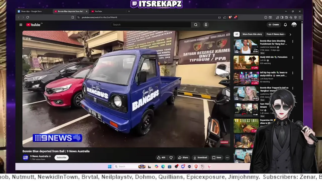322x181 pixels.
Task: Open a new browser tab
Action: 129,11
